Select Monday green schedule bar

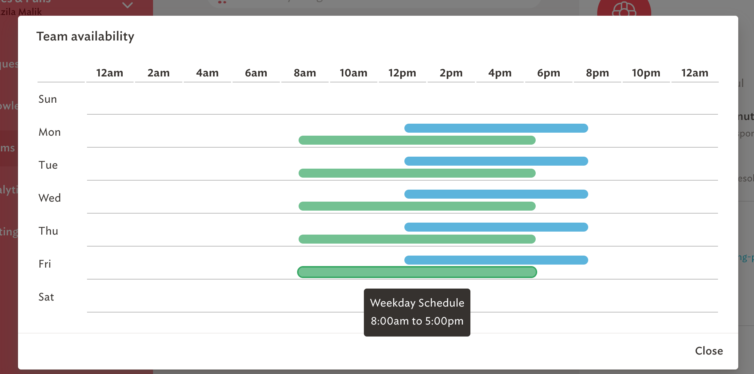tap(417, 140)
